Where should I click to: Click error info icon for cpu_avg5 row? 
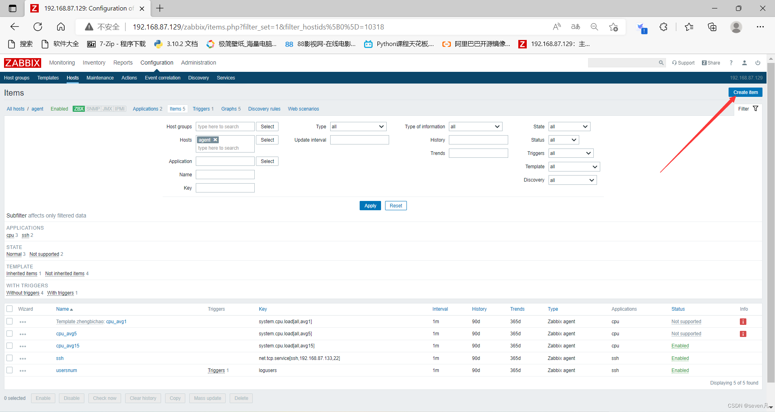coord(743,334)
